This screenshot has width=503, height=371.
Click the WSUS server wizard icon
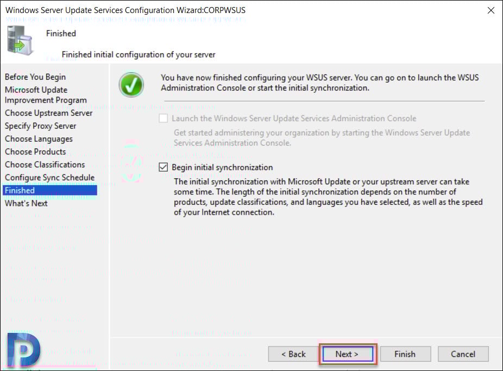coord(20,40)
